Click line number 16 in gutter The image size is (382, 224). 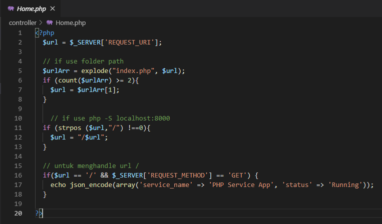[x=18, y=175]
